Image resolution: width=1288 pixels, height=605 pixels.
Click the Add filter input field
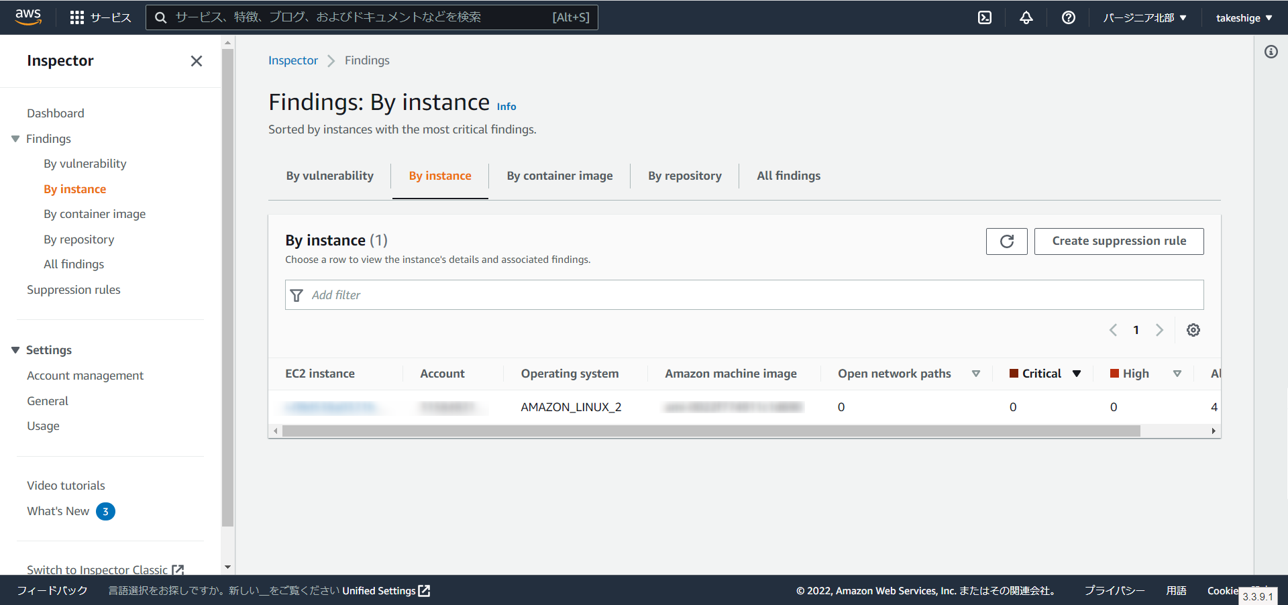(x=745, y=295)
